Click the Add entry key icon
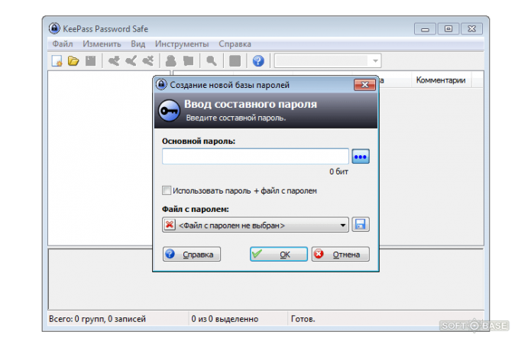The image size is (531, 348). pyautogui.click(x=114, y=61)
